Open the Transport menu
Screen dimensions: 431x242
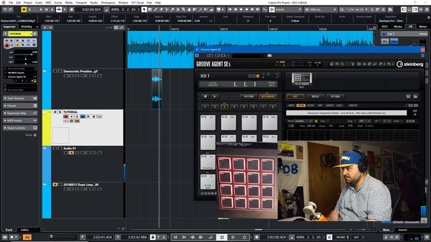point(81,3)
